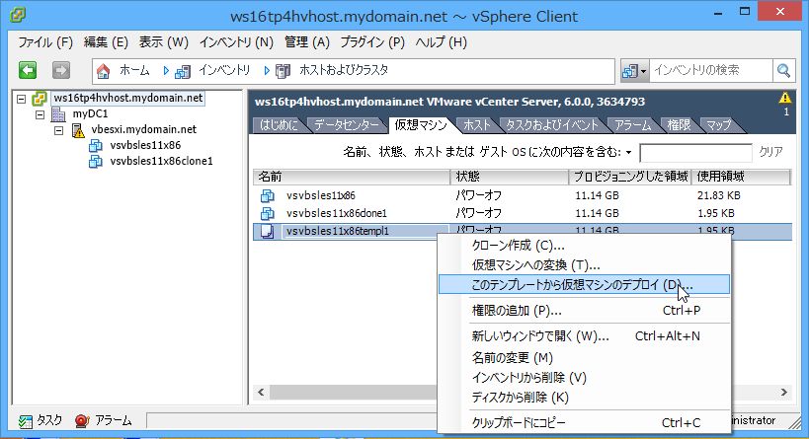809x439 pixels.
Task: Collapse the ws16tp4hvhost.mydomain.net tree node
Action: click(x=21, y=99)
